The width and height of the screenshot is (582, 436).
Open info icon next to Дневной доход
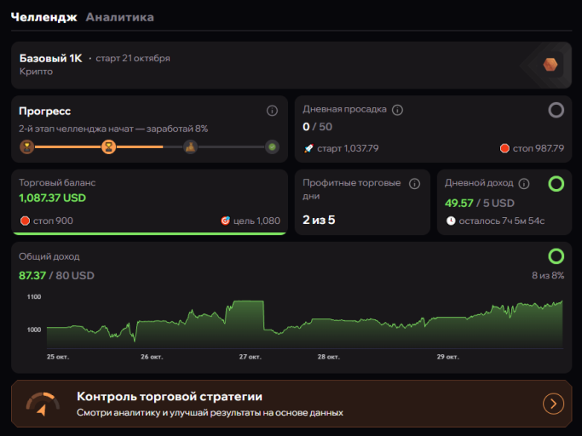pyautogui.click(x=524, y=183)
